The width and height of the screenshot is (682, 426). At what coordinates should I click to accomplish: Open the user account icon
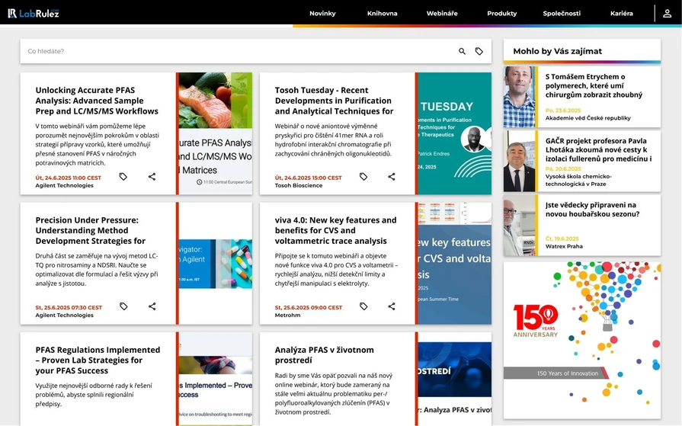click(x=667, y=14)
